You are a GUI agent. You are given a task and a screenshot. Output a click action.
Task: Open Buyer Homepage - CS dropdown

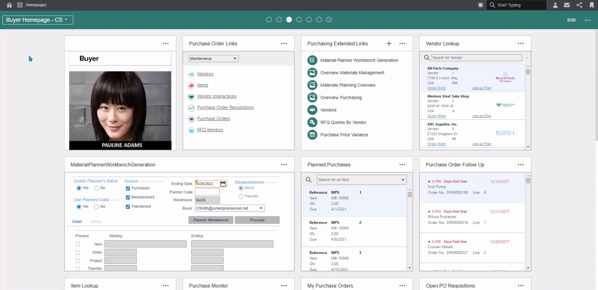point(37,20)
